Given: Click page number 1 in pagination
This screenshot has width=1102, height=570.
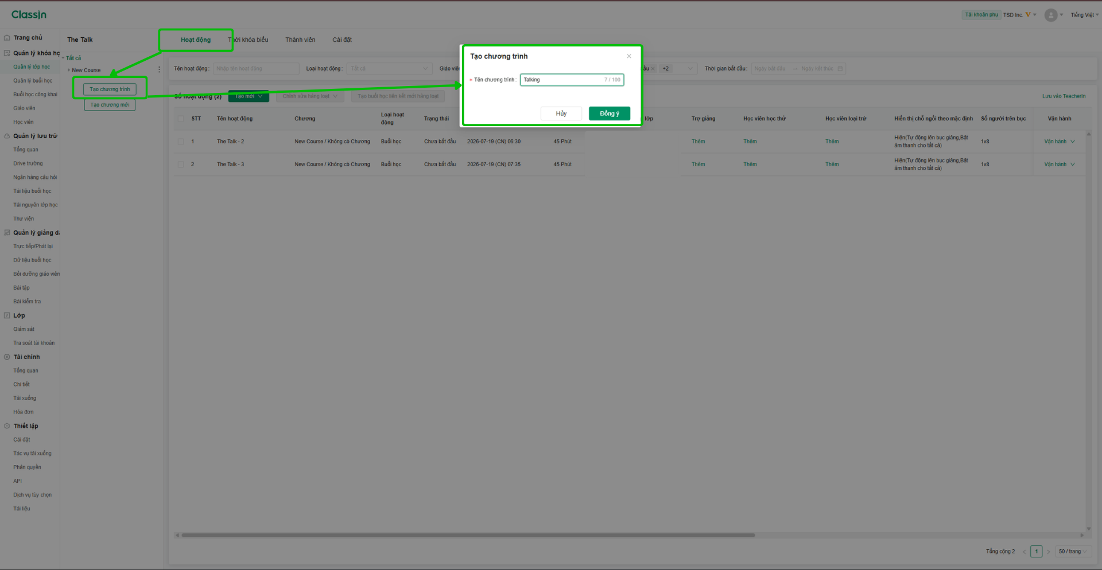Looking at the screenshot, I should pos(1036,552).
